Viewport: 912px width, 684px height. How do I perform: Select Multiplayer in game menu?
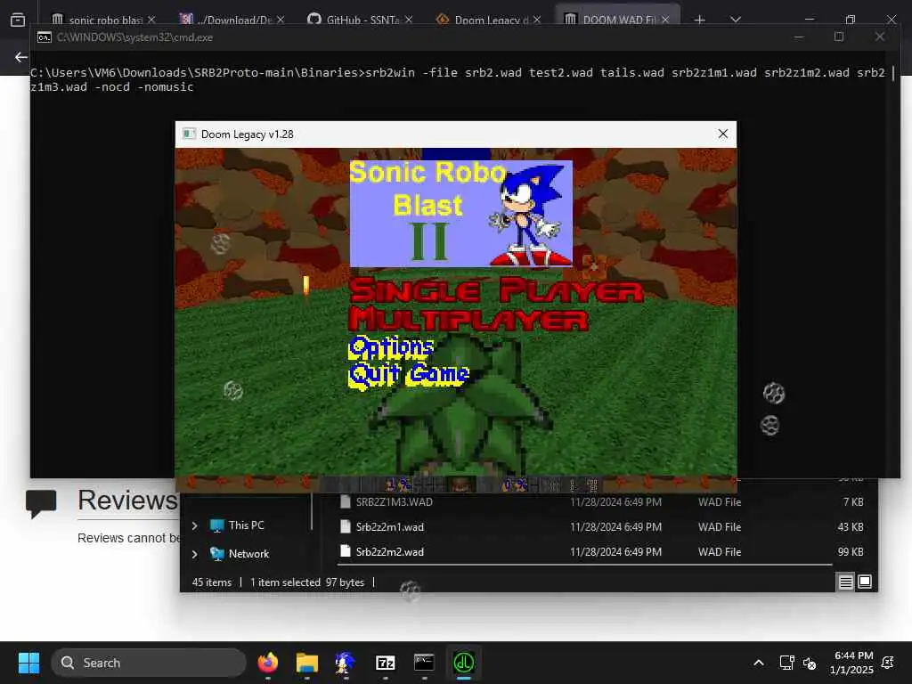tap(468, 320)
